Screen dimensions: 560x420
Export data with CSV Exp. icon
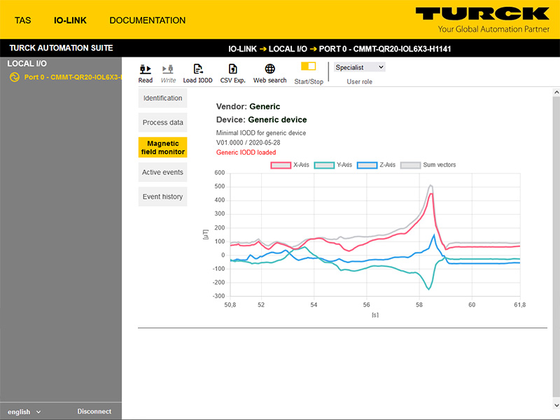tap(233, 69)
